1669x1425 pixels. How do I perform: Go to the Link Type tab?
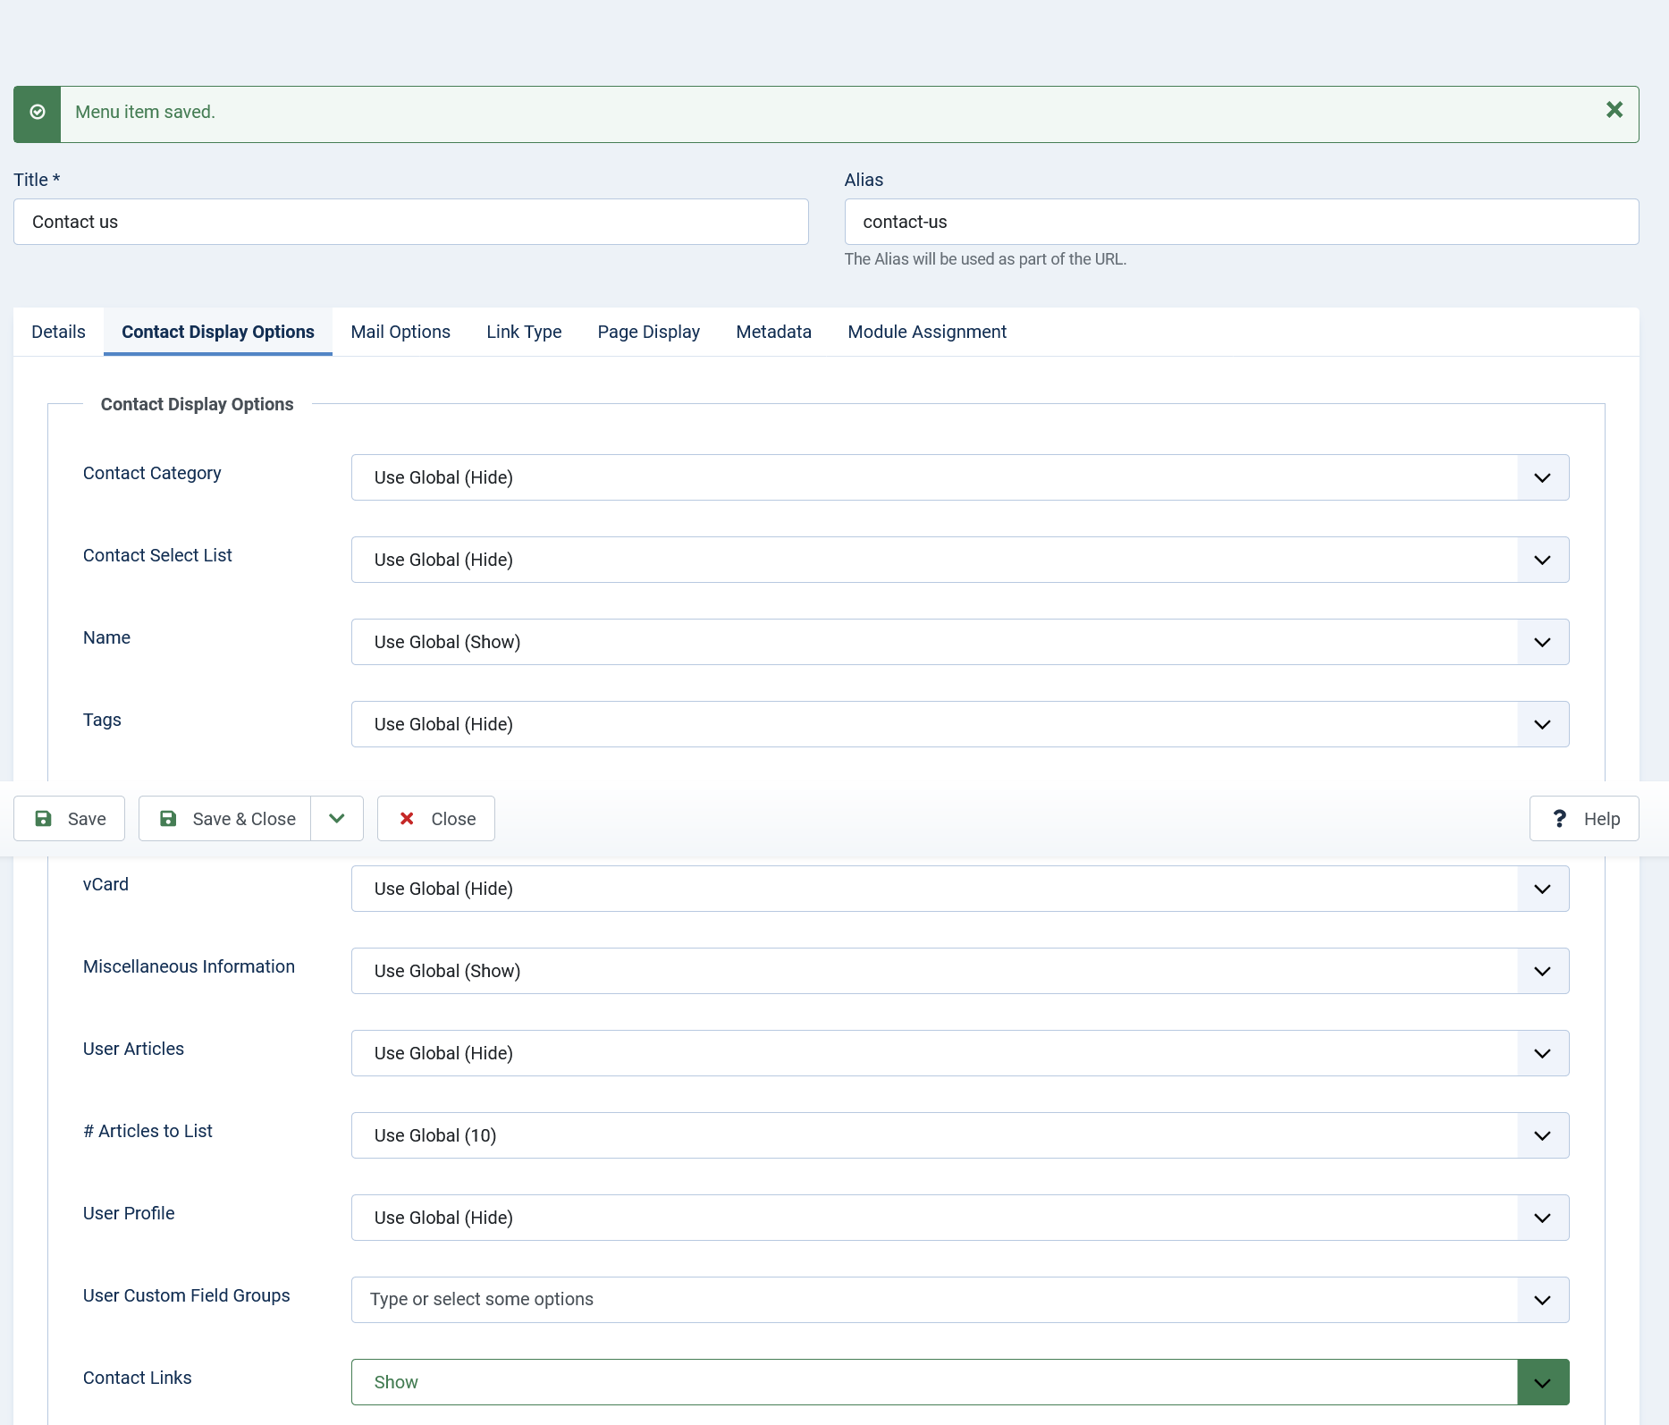524,332
